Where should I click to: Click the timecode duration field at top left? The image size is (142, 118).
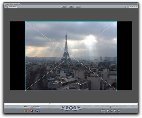coord(13,7)
